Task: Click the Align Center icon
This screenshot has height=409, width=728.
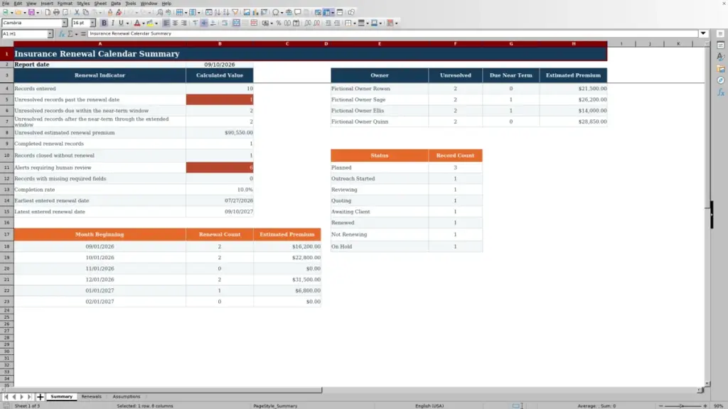Action: tap(175, 23)
